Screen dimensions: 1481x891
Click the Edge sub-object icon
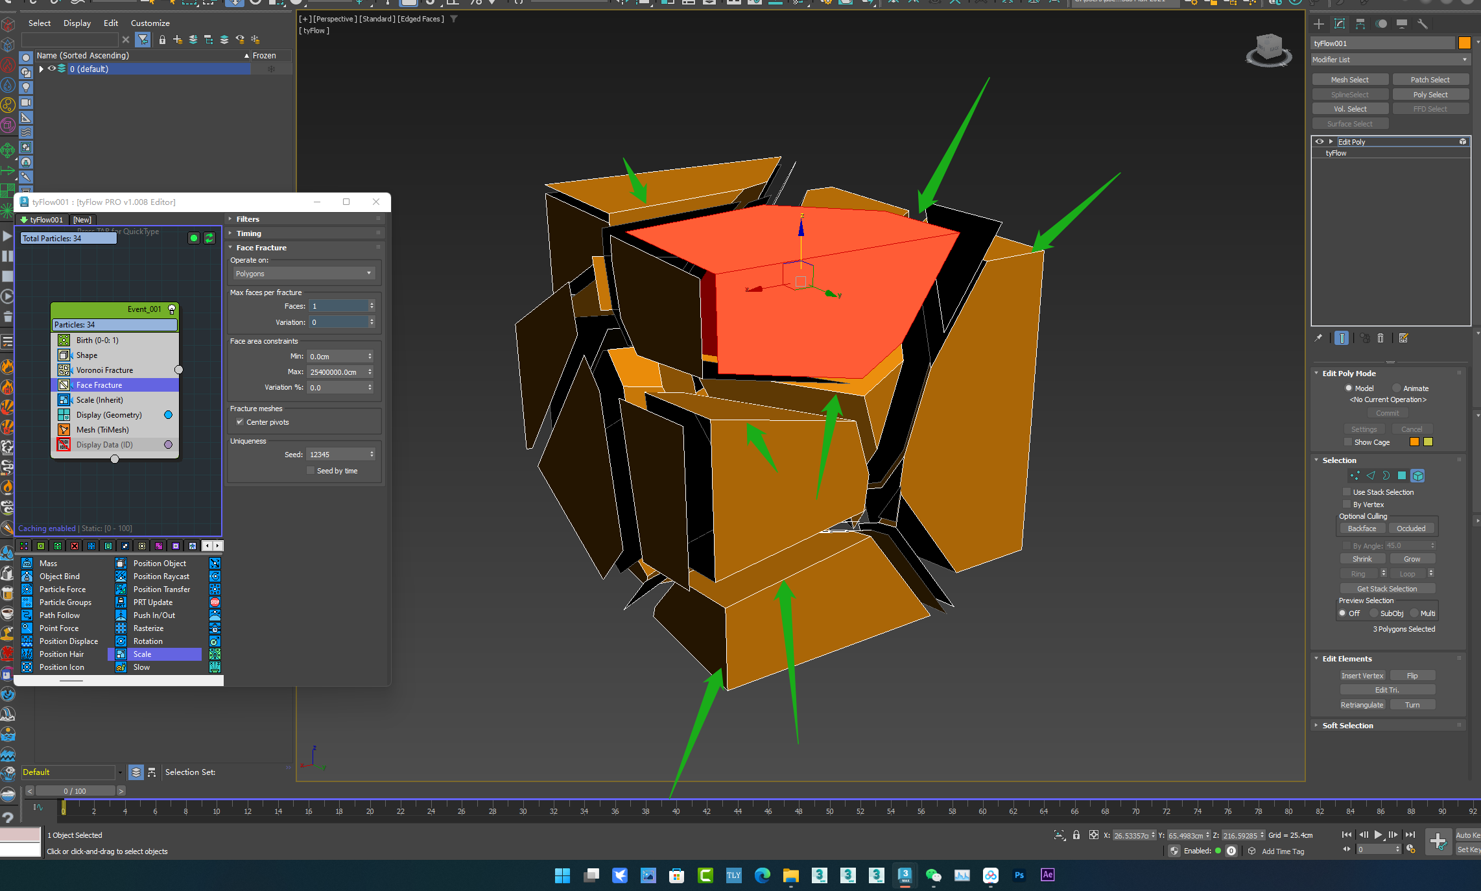1371,475
